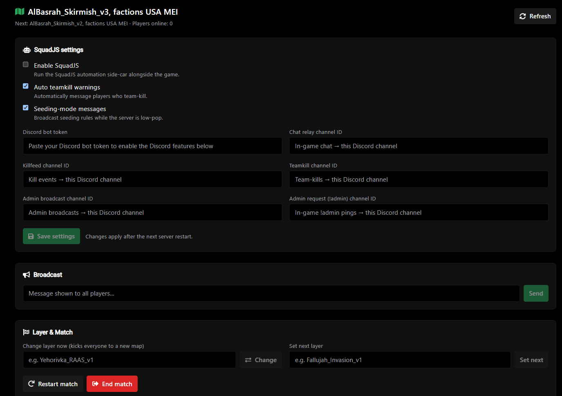The height and width of the screenshot is (396, 562).
Task: Focus the Chat relay channel ID field
Action: (419, 146)
